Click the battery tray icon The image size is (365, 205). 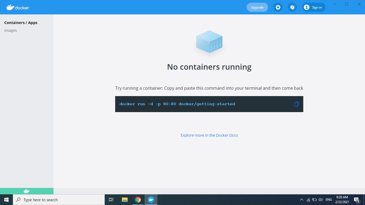click(x=314, y=200)
